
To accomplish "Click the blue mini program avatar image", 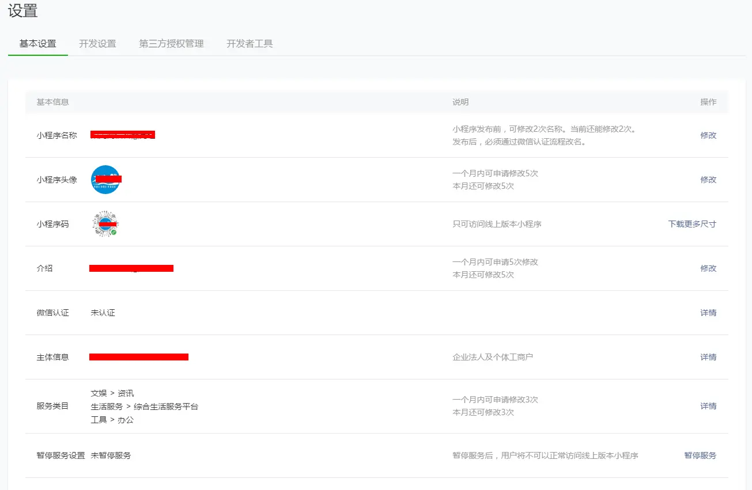I will [105, 180].
